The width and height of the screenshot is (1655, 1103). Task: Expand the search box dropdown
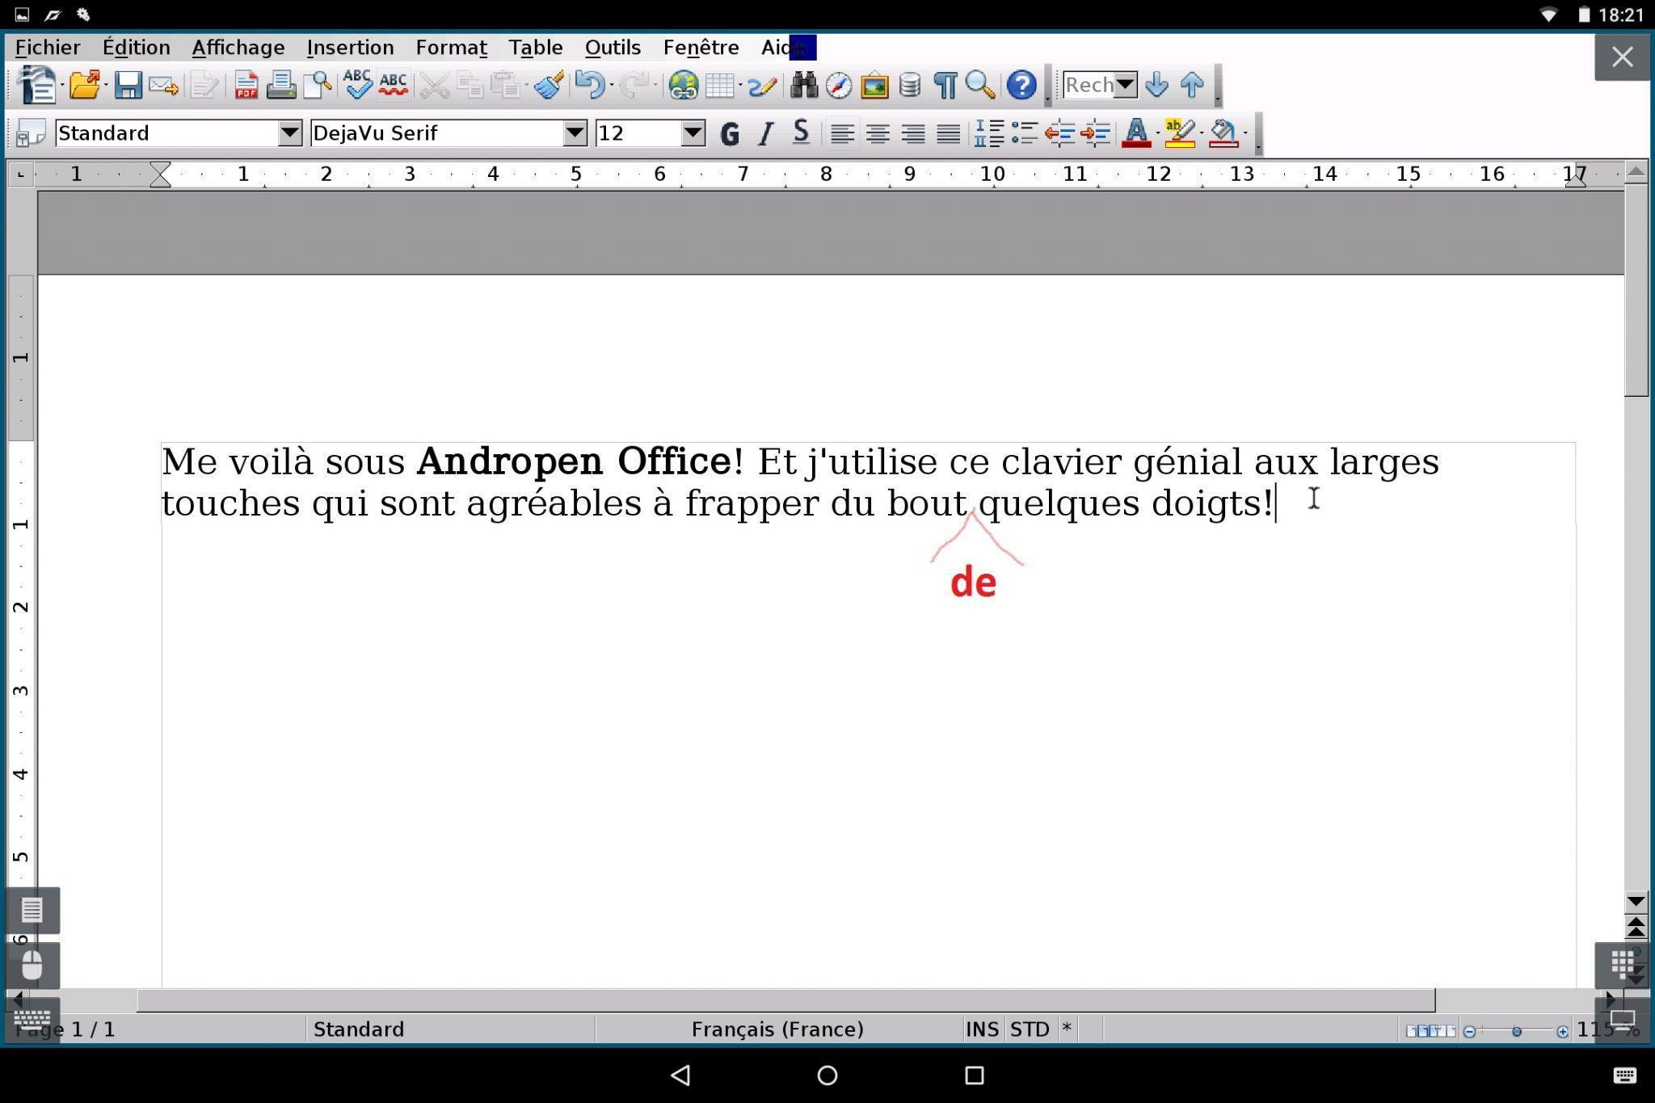click(1124, 85)
